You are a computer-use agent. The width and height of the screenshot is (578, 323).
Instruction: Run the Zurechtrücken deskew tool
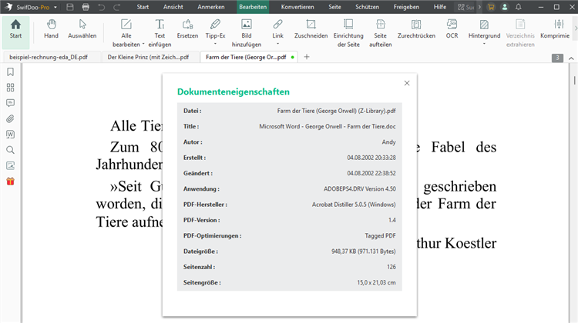click(416, 29)
